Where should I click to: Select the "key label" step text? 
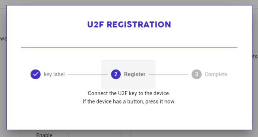(54, 74)
